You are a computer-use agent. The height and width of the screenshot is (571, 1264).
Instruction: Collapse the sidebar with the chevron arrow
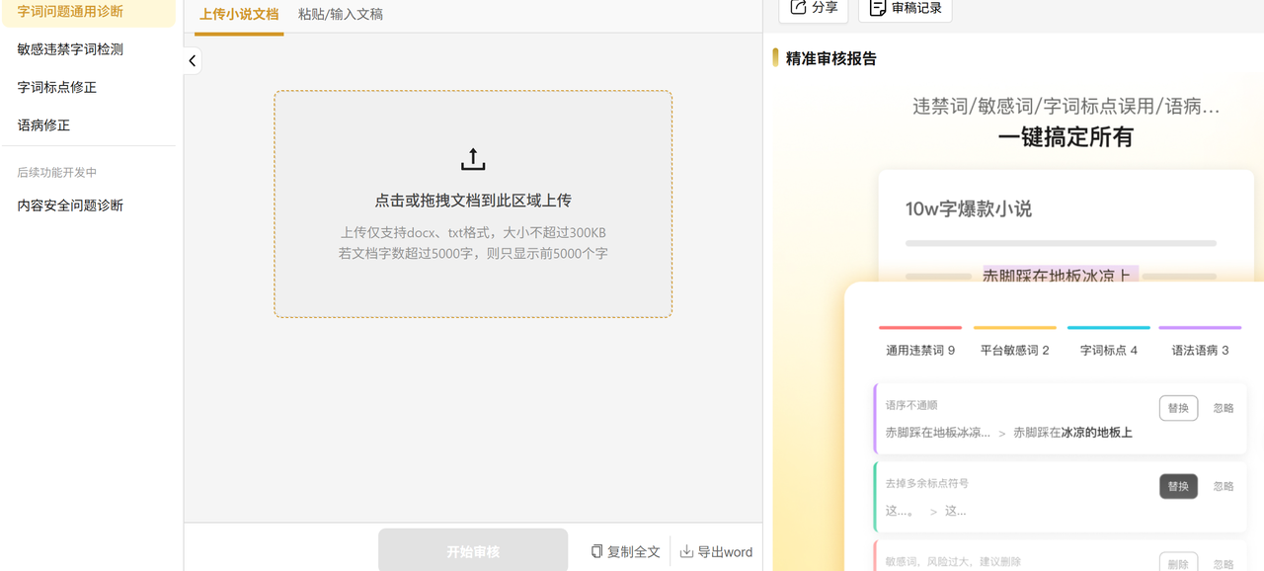coord(192,61)
